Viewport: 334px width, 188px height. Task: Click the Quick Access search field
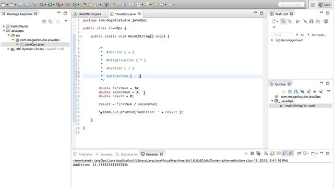(291, 5)
